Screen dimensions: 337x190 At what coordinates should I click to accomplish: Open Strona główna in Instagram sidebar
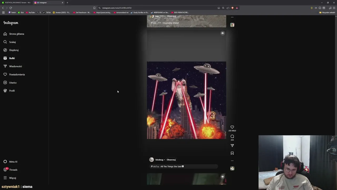pyautogui.click(x=14, y=34)
